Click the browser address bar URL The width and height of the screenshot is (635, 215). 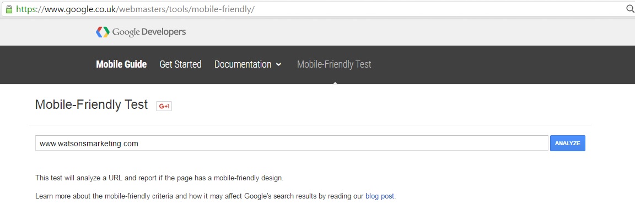click(x=135, y=9)
